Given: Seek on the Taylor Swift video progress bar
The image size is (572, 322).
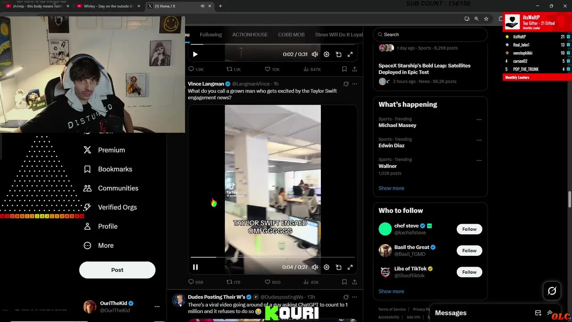Looking at the screenshot, I should [273, 257].
